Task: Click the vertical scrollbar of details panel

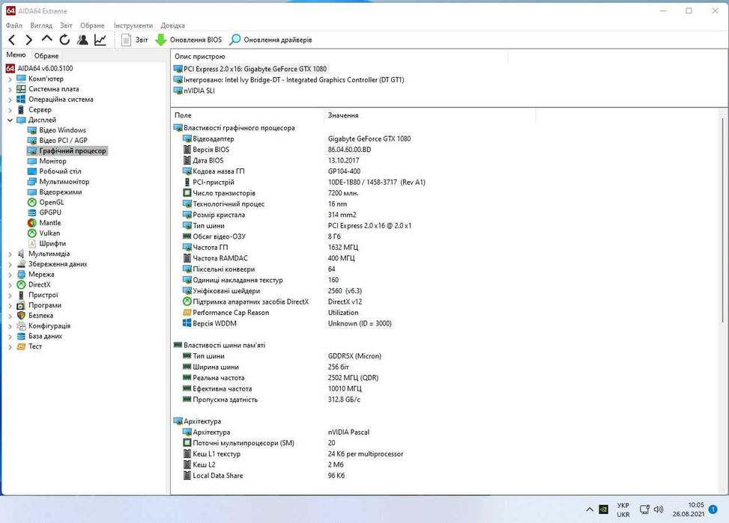Action: (723, 218)
